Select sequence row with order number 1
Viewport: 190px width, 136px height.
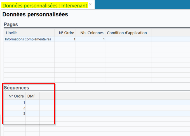point(97,103)
